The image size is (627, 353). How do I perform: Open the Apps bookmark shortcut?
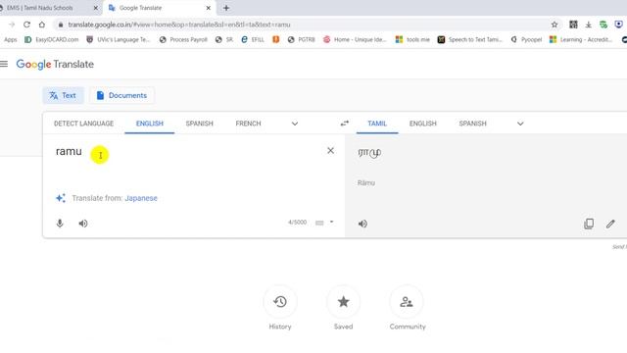[11, 39]
